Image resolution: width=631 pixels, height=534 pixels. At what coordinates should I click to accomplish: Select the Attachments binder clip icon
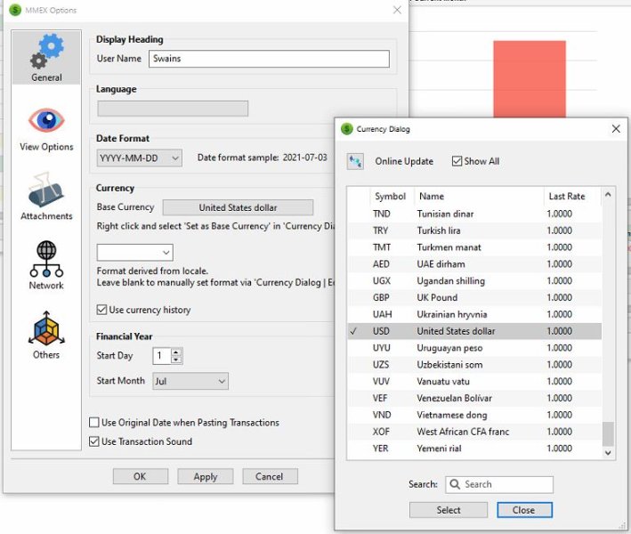(x=46, y=190)
